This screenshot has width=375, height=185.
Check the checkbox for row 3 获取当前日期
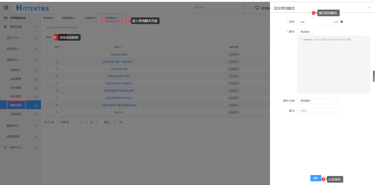[47, 69]
